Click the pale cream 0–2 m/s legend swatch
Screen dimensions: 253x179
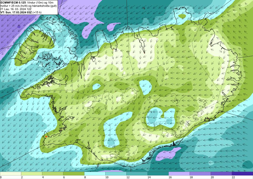pos(10,174)
